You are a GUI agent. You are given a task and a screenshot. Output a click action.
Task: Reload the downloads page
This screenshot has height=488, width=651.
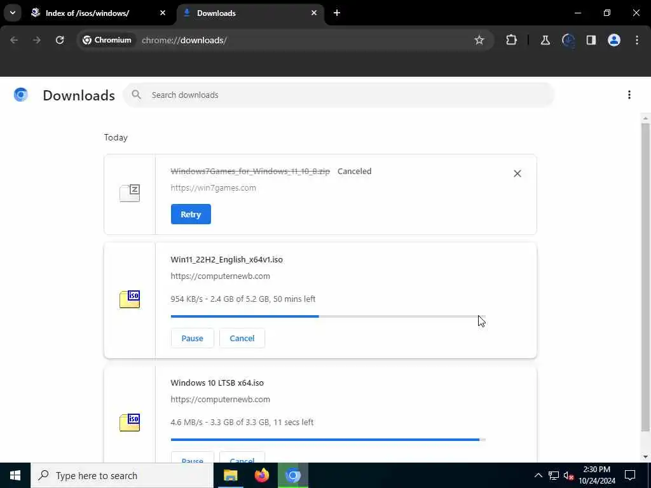tap(60, 40)
